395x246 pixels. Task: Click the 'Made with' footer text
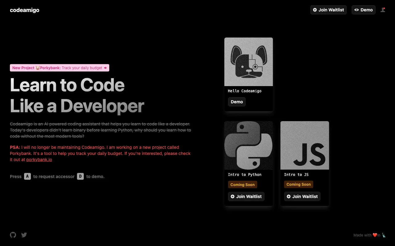click(x=363, y=235)
